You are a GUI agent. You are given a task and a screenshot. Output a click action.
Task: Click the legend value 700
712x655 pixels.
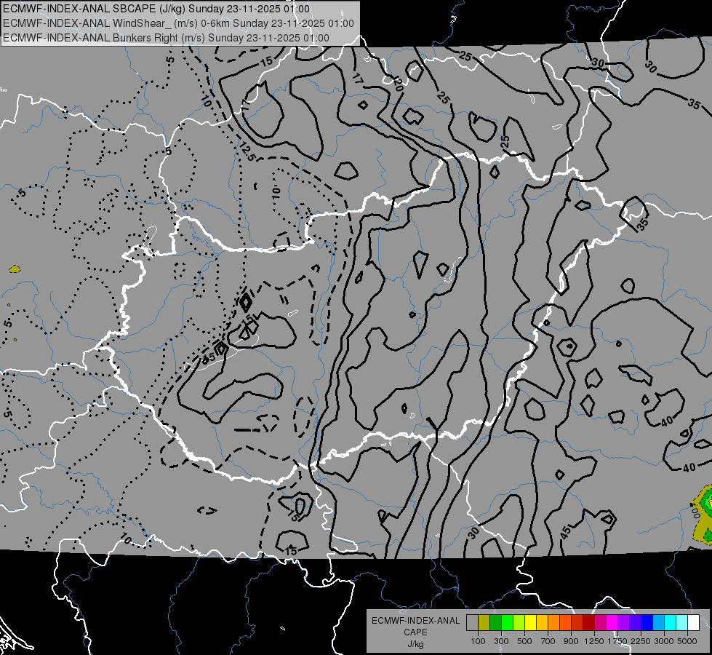tap(548, 641)
